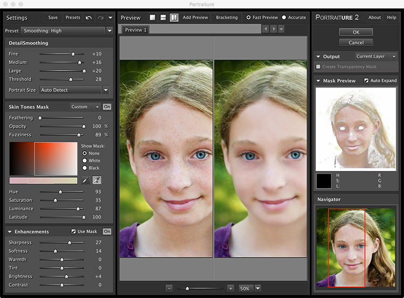Viewport: 404px width, 298px height.
Task: Toggle Skin Tones Mask On button
Action: click(x=107, y=107)
